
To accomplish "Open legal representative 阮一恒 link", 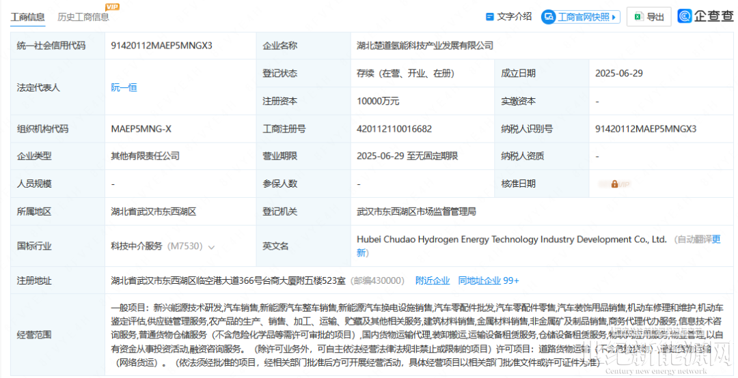I will [124, 87].
